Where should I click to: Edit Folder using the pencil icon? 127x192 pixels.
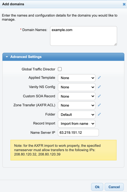click(x=99, y=114)
